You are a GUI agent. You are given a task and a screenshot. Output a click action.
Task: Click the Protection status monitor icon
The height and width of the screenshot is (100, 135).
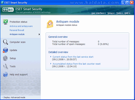[x=5, y=21]
